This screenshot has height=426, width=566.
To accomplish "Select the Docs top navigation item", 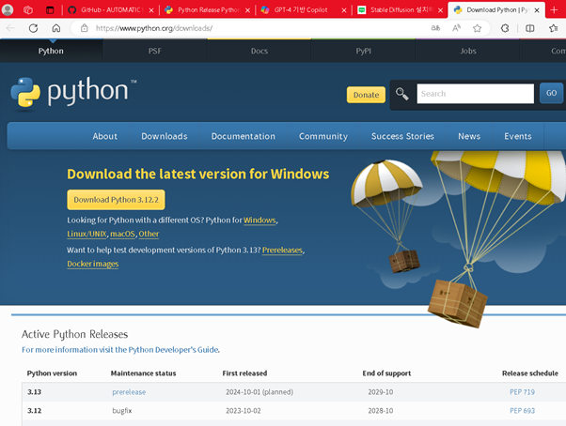I will tap(259, 51).
